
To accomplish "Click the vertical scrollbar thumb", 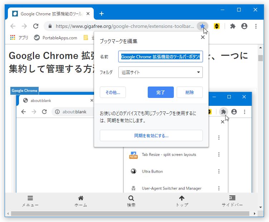I will coord(260,58).
